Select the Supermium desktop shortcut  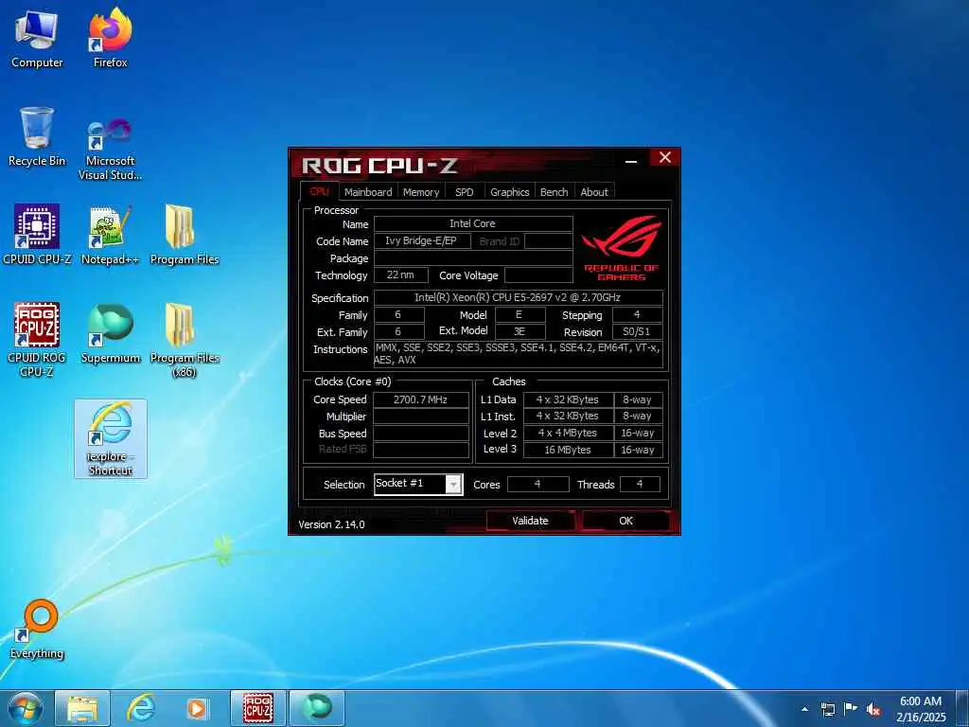(x=111, y=334)
